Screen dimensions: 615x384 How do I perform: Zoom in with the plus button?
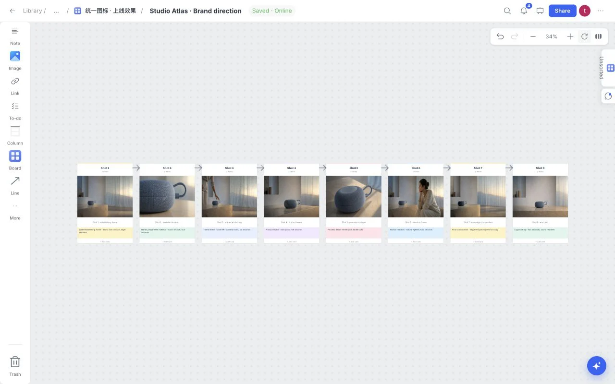click(x=570, y=36)
